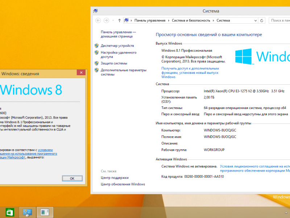Open Центр обновления Windows
This screenshot has width=290, height=218.
point(123,184)
